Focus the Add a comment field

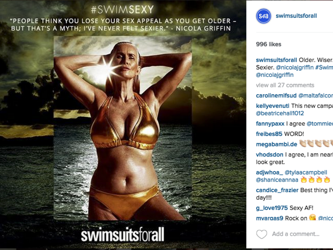point(296,234)
